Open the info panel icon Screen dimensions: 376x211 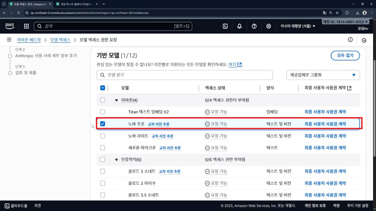(x=350, y=40)
